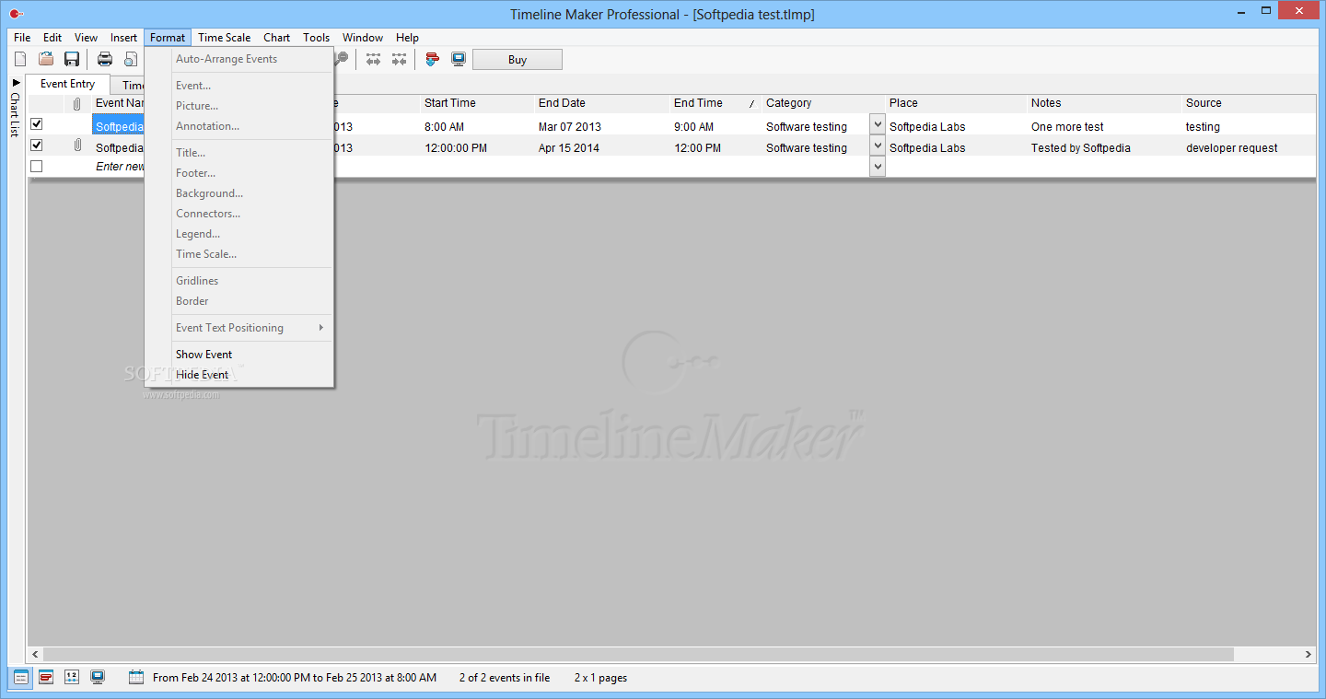Click the New file icon

[20, 60]
